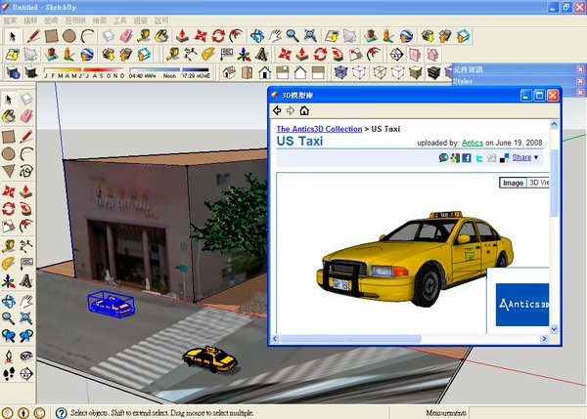Switch to Top view icon
This screenshot has height=419, width=587.
248,72
